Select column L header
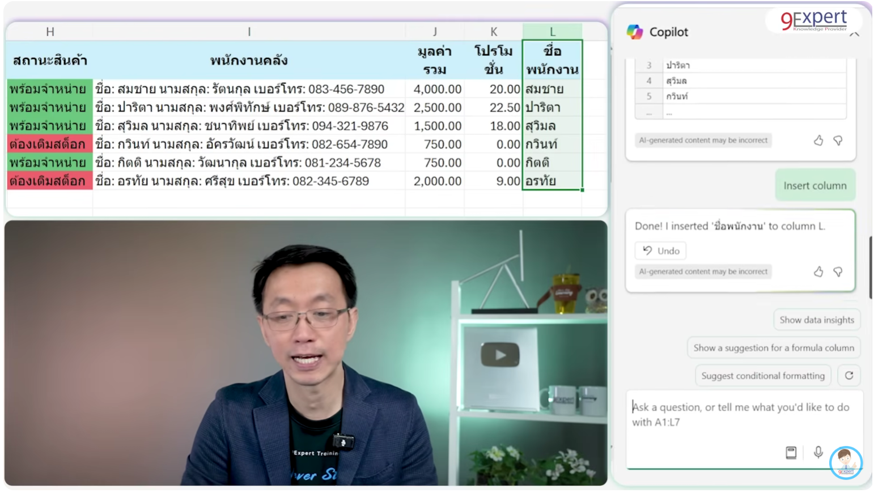The image size is (874, 493). point(552,32)
